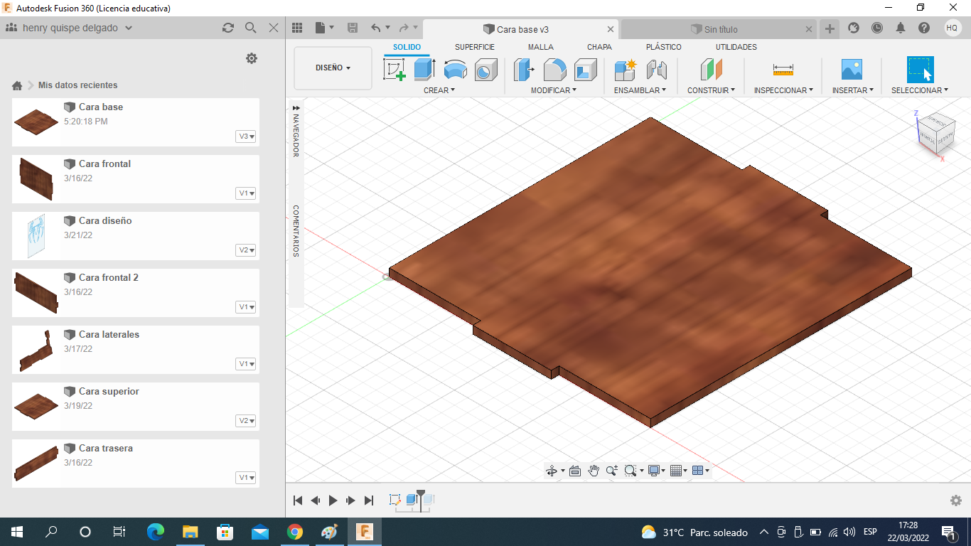Screen dimensions: 971x546
Task: Expand the INSPECCIONAR menu
Action: [783, 90]
